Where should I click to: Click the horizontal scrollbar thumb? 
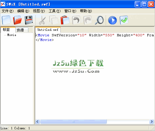tap(73, 121)
